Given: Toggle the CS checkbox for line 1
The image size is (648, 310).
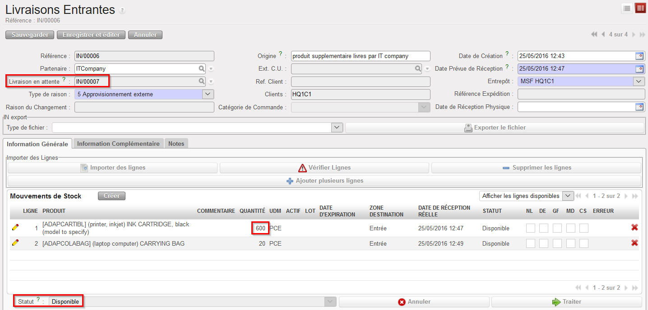Looking at the screenshot, I should 584,228.
